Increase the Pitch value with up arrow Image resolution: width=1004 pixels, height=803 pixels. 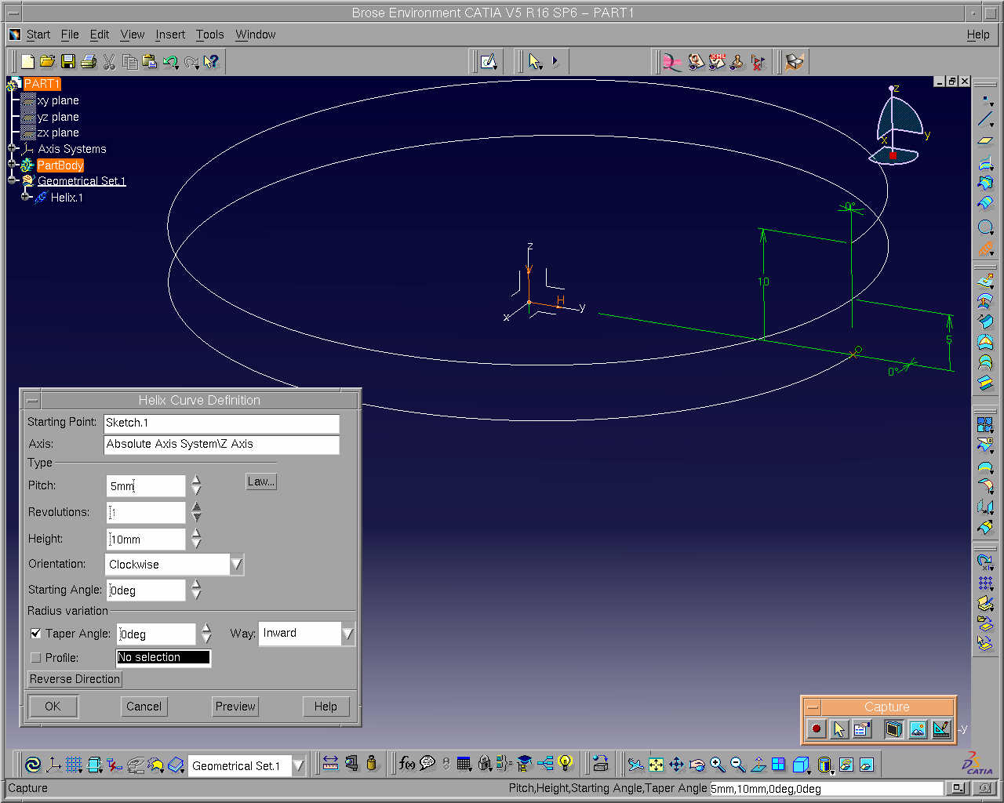click(x=196, y=480)
